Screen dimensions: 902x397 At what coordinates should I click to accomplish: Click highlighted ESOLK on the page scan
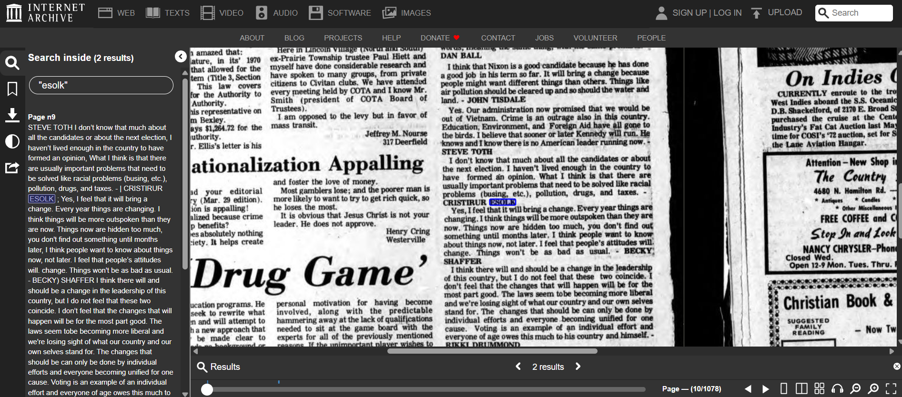503,202
